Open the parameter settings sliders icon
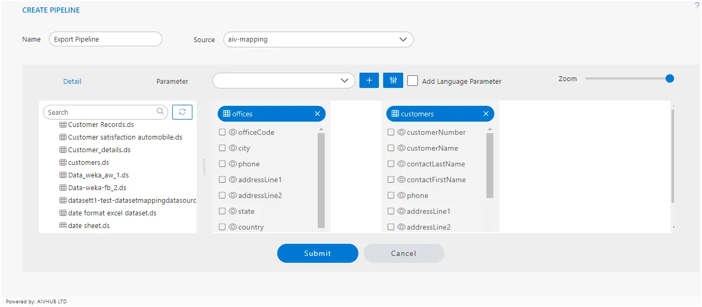This screenshot has height=307, width=702. coord(393,81)
